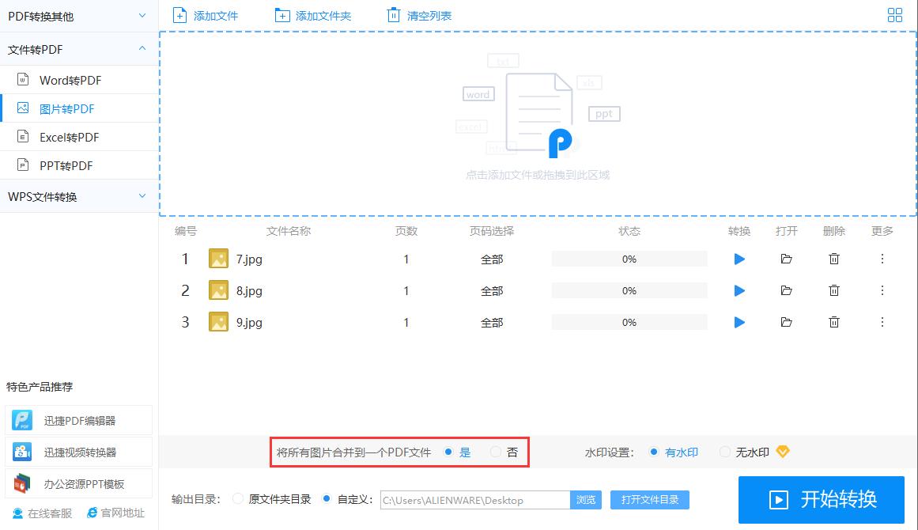Start converting 7.jpg with its play icon
Screen dimensions: 918x530
click(738, 259)
